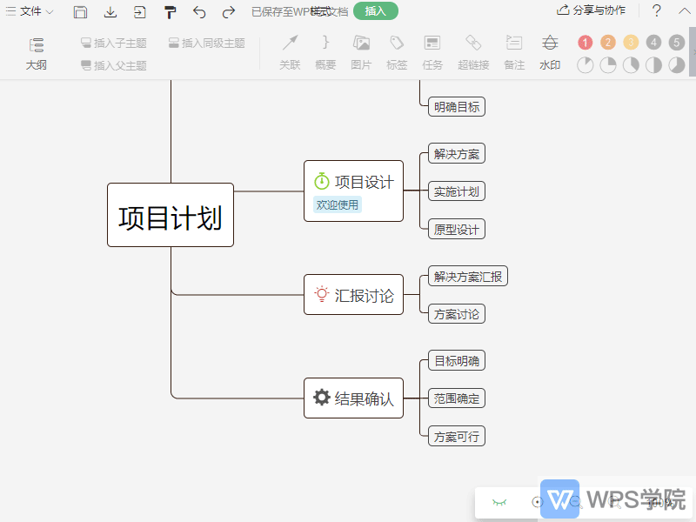Select the 结果确认 topic node
This screenshot has width=696, height=522.
353,398
